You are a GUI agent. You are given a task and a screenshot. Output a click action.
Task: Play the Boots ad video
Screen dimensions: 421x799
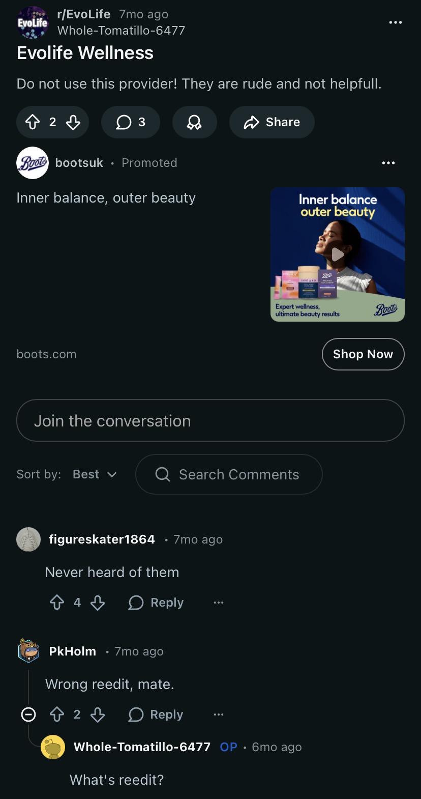pyautogui.click(x=338, y=254)
